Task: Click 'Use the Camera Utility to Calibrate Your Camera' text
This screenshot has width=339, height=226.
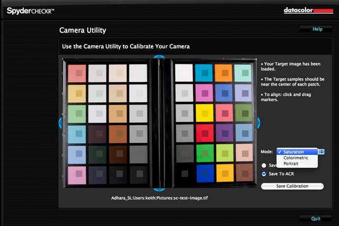Action: tap(126, 47)
